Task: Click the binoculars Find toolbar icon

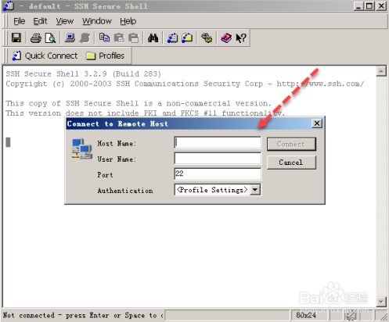Action: click(x=153, y=38)
